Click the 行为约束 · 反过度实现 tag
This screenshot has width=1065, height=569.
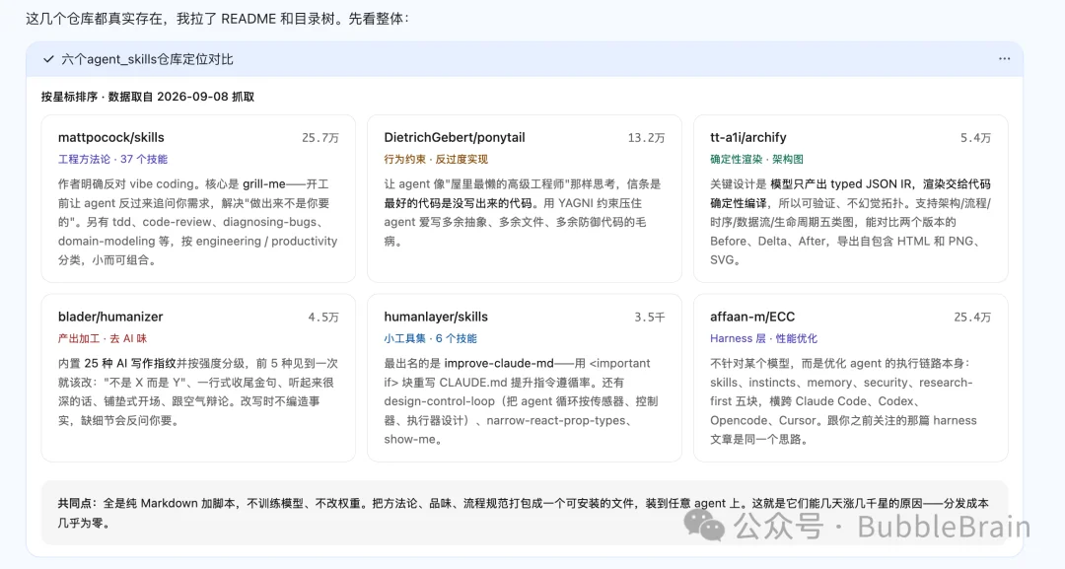(x=436, y=159)
